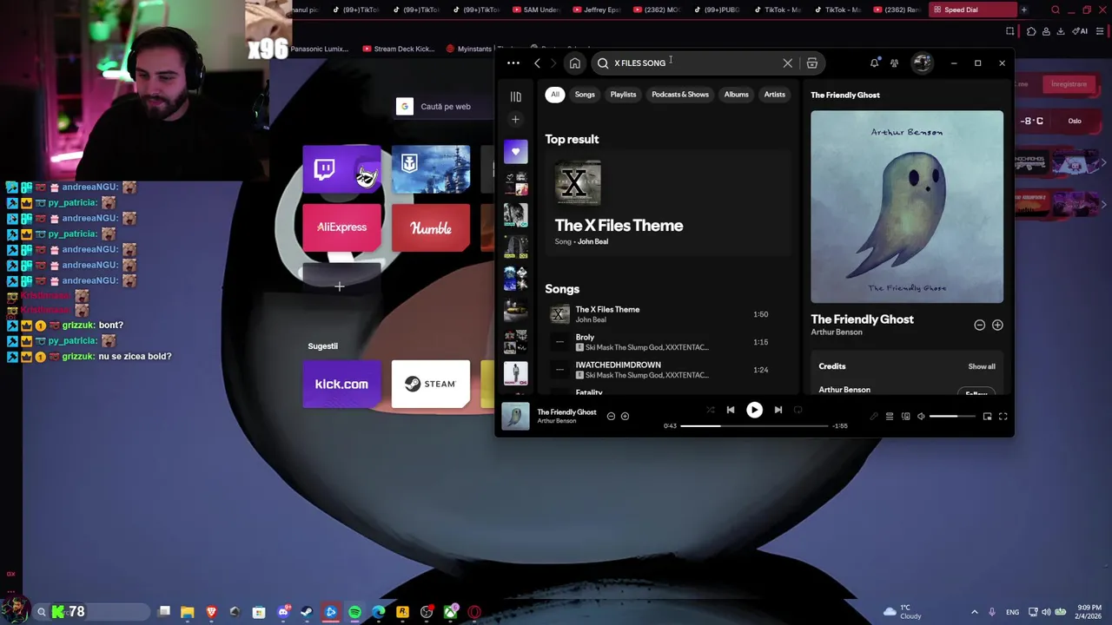Play Broly song row

(669, 342)
